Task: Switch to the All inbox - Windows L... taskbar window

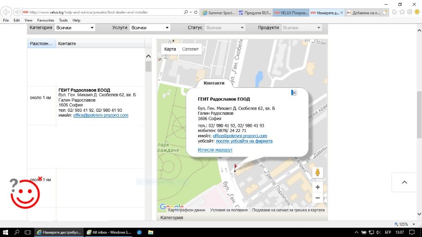Action: click(x=109, y=232)
